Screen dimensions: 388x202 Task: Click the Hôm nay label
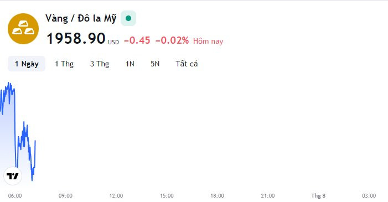pos(208,41)
